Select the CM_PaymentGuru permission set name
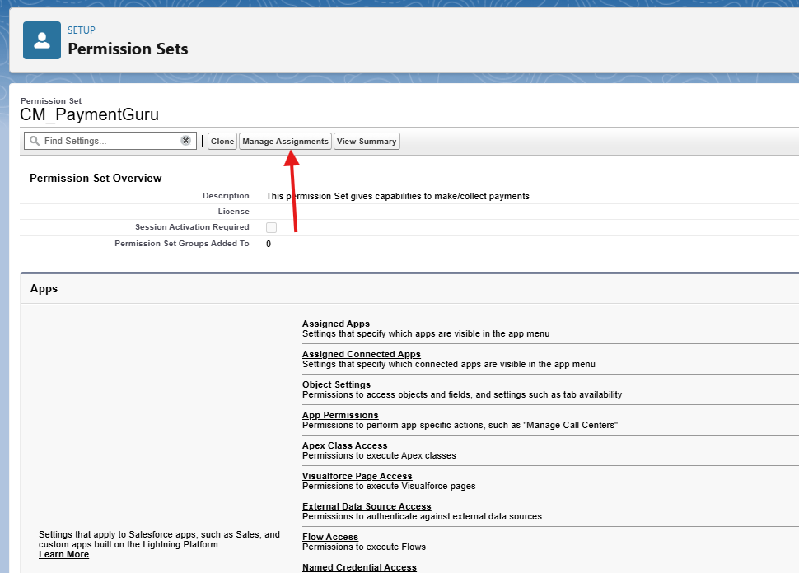Viewport: 799px width, 573px height. 89,114
